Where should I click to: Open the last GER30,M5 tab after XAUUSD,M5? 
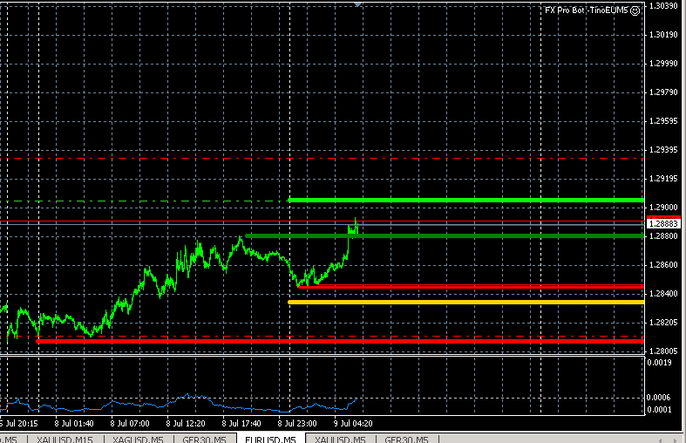406,440
